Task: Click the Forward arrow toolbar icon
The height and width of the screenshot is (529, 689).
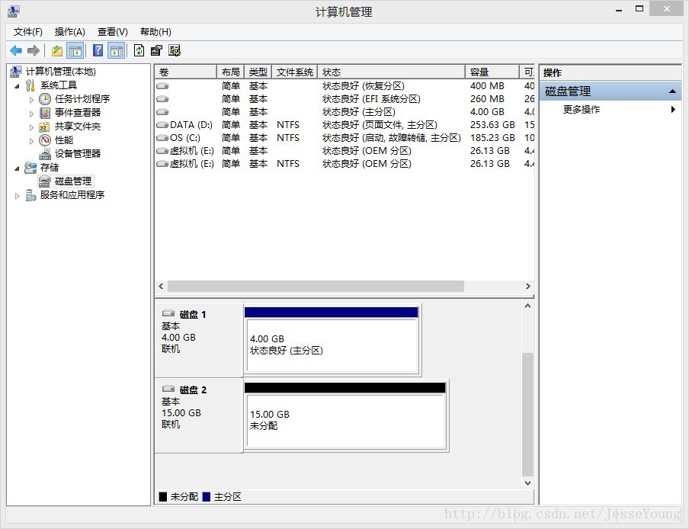Action: tap(34, 50)
